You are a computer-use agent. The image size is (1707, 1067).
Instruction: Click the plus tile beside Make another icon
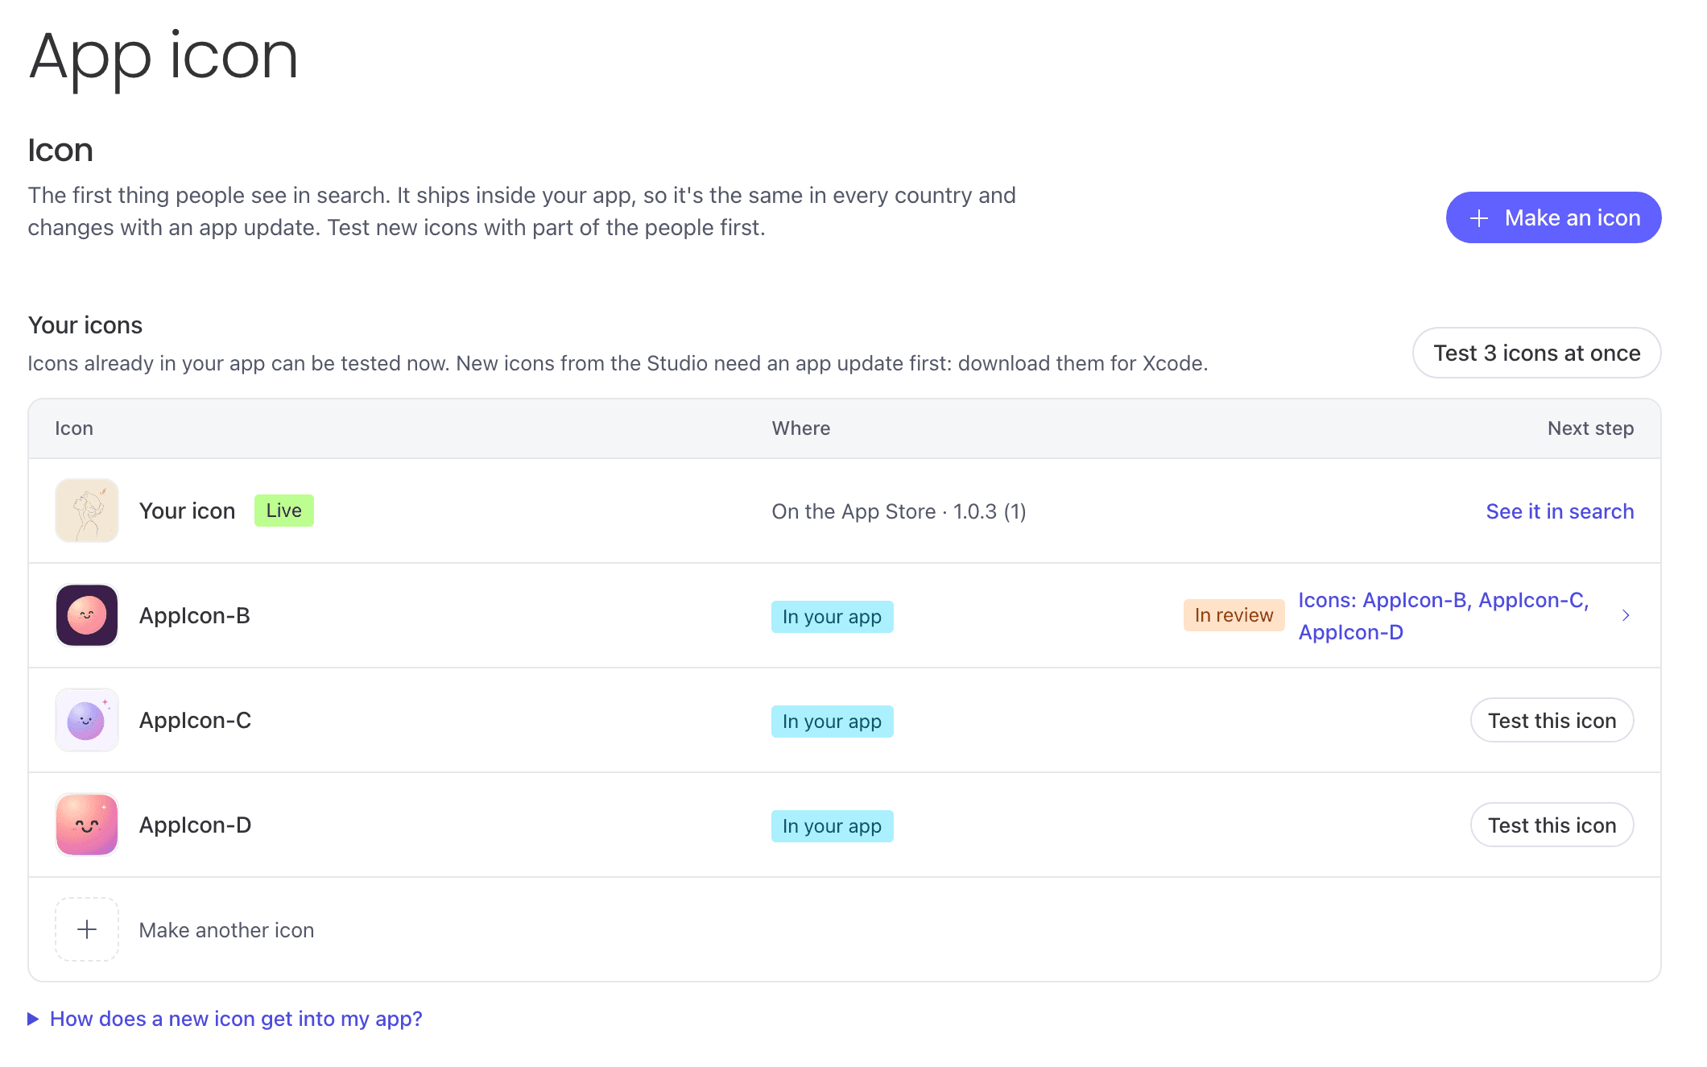coord(87,929)
